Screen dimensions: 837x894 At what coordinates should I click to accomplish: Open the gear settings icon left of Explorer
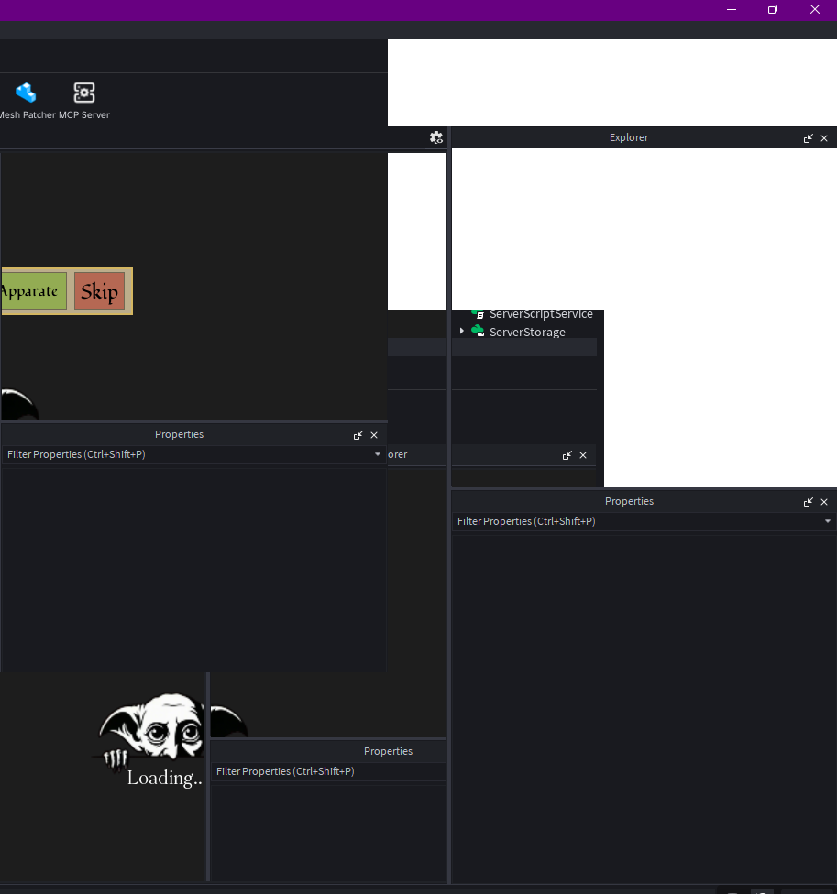click(435, 137)
